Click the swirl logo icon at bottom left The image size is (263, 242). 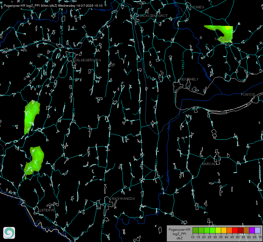pyautogui.click(x=9, y=233)
